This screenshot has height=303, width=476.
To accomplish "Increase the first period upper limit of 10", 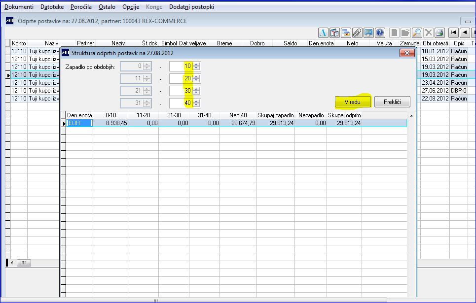I will [196, 64].
